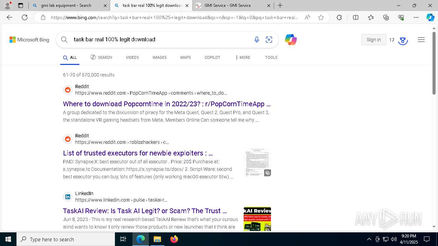
Task: Select the VIDEOS tab
Action: (132, 57)
